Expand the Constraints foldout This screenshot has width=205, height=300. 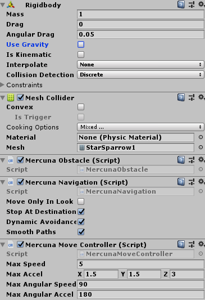pos(2,85)
